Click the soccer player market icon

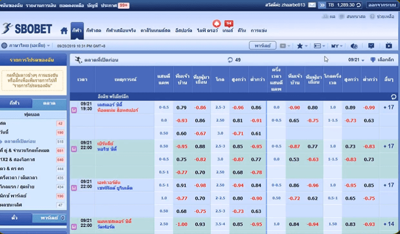click(x=78, y=60)
